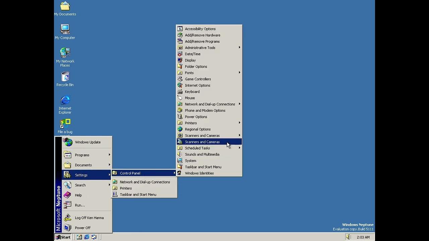
Task: Expand the Printers arrow in the Control Panel list
Action: [x=239, y=123]
